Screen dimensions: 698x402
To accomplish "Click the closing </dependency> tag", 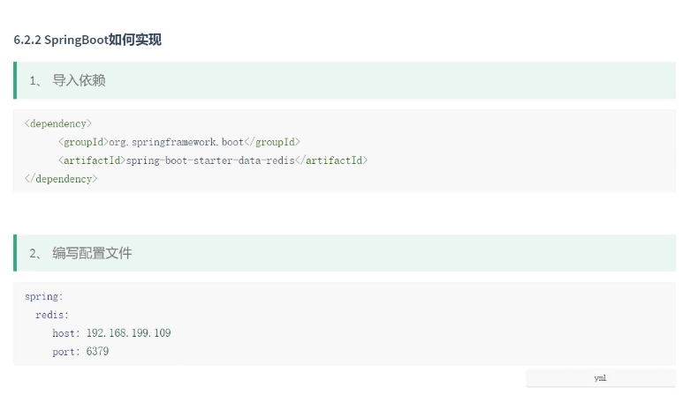I will (x=61, y=179).
